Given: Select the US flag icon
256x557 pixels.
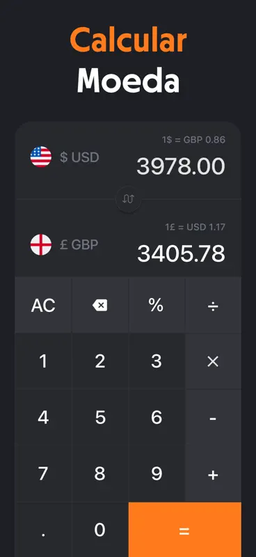Looking at the screenshot, I should [41, 157].
